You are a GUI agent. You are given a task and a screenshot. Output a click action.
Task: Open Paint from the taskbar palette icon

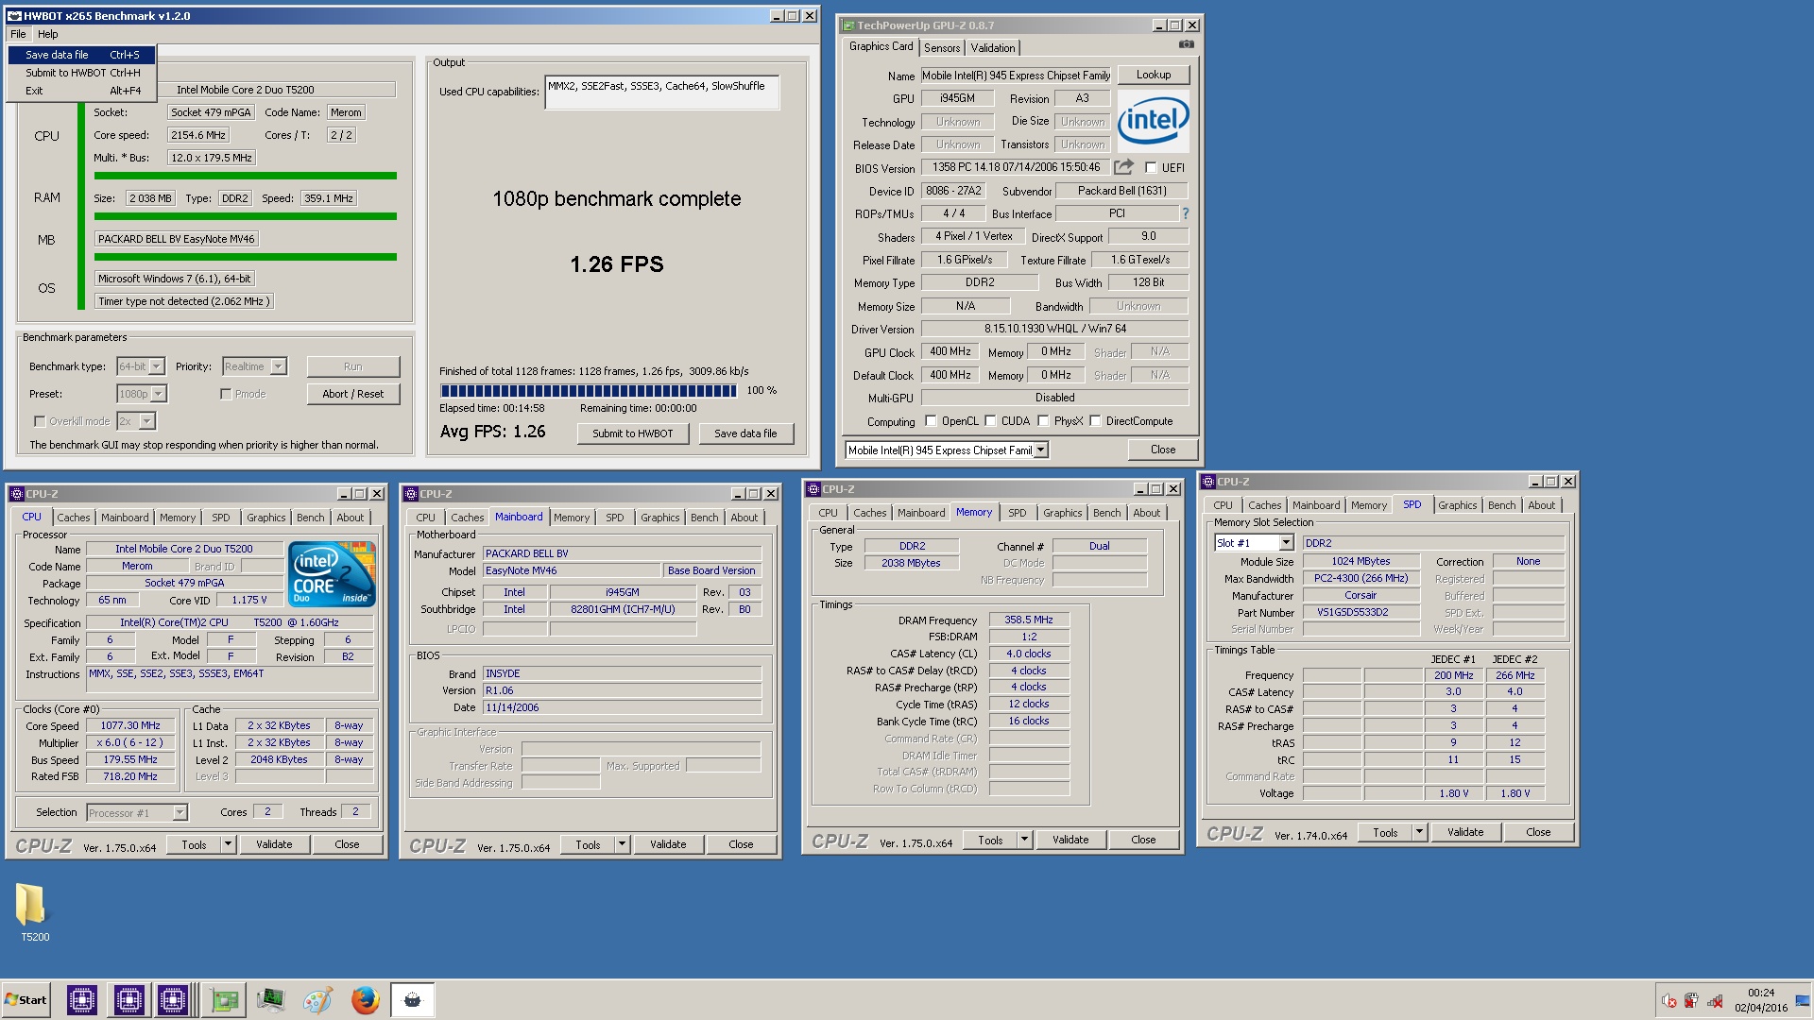point(317,1000)
